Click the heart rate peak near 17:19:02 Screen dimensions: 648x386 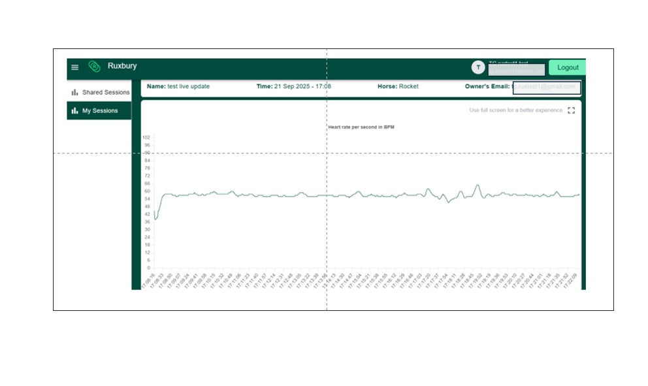click(x=477, y=185)
